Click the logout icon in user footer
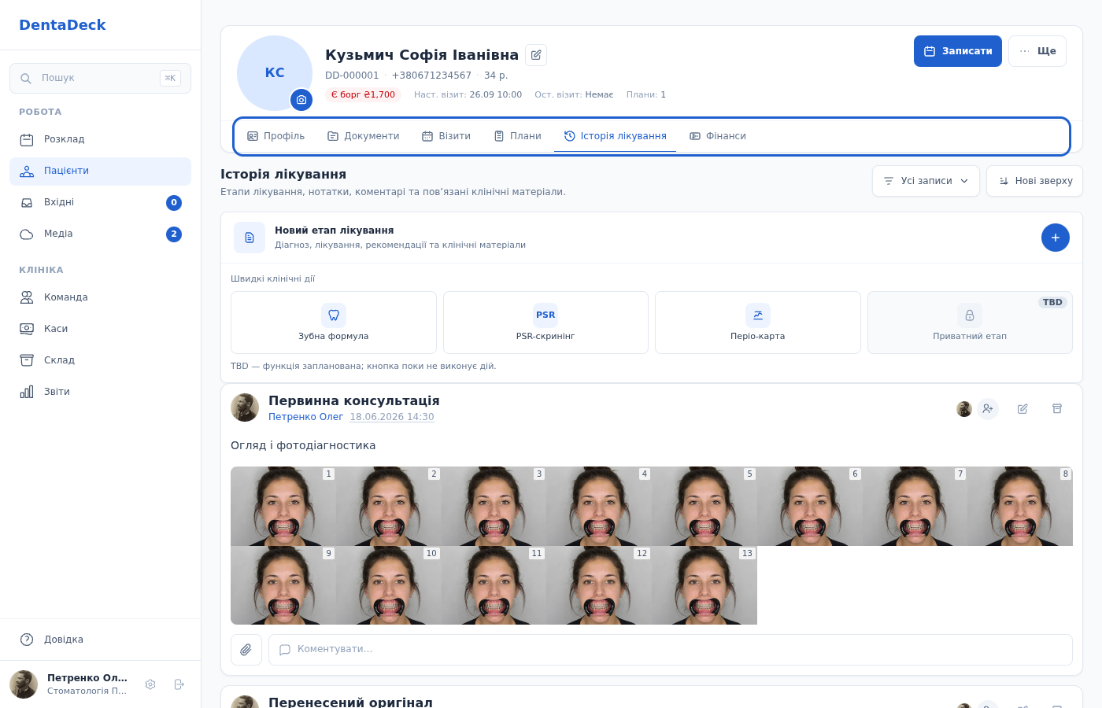This screenshot has width=1102, height=708. tap(179, 684)
